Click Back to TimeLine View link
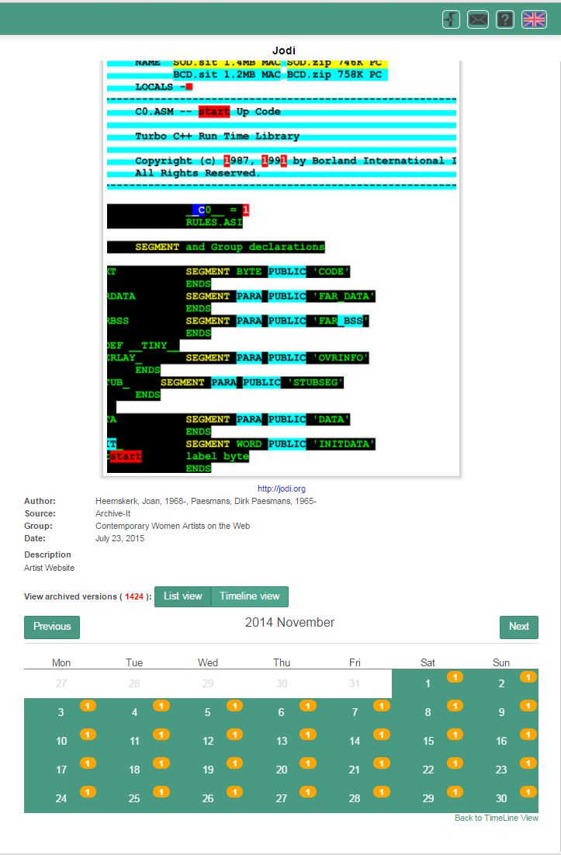The image size is (561, 855). [496, 819]
